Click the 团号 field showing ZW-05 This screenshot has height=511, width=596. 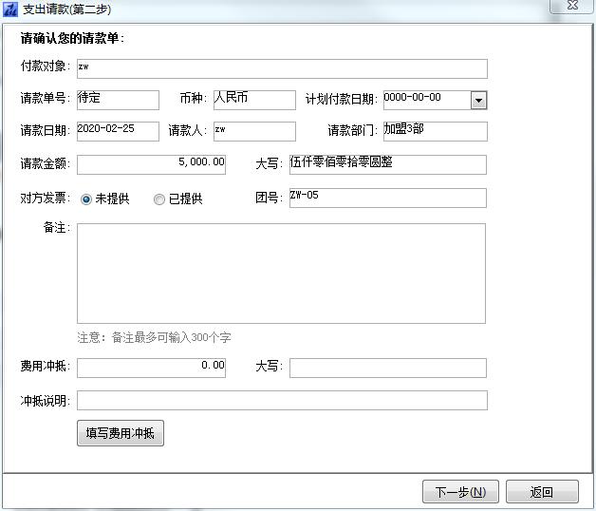tap(387, 198)
